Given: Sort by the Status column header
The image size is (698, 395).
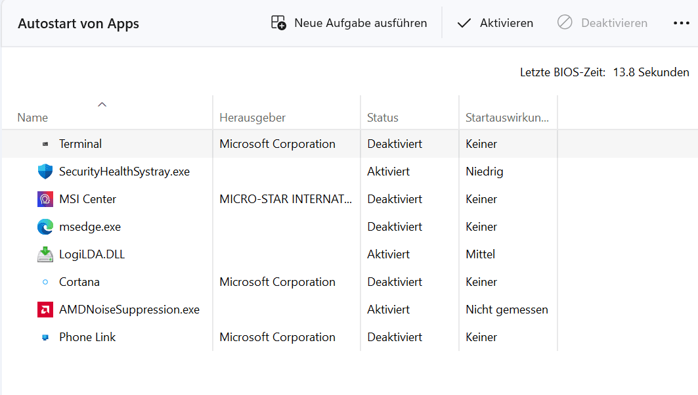Looking at the screenshot, I should [x=382, y=118].
